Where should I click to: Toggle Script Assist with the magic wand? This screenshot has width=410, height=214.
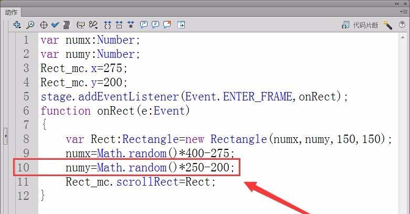(x=387, y=25)
